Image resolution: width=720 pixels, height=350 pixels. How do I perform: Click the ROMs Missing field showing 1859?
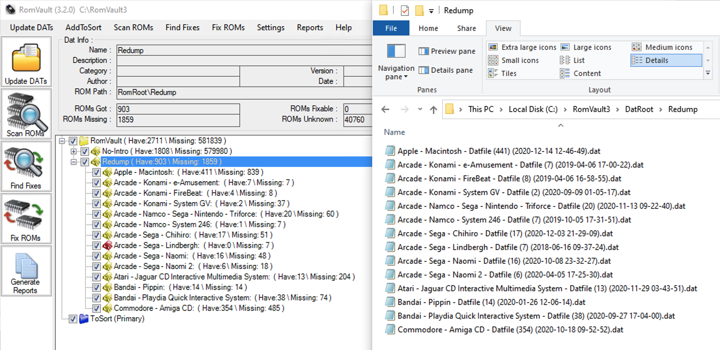178,120
